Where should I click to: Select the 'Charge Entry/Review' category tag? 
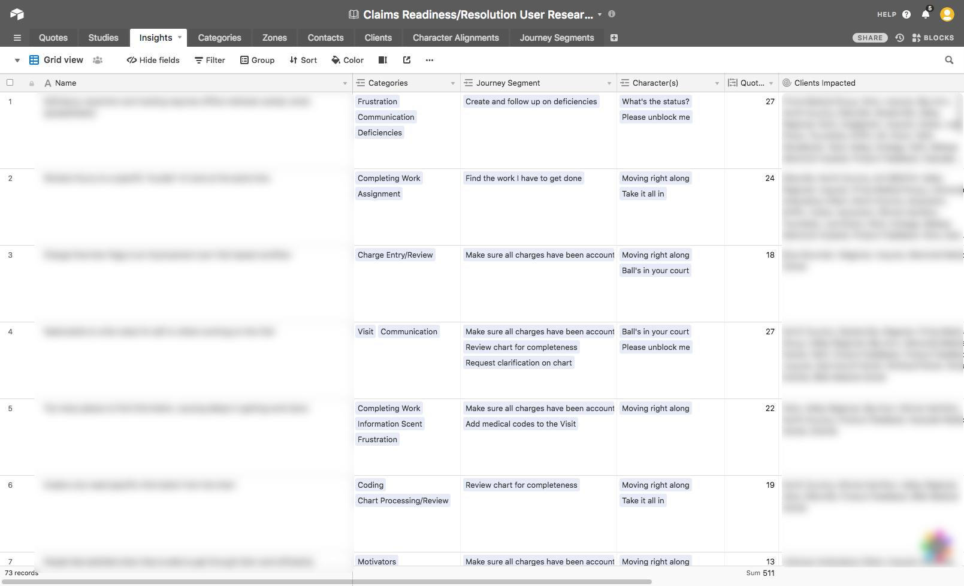click(395, 255)
